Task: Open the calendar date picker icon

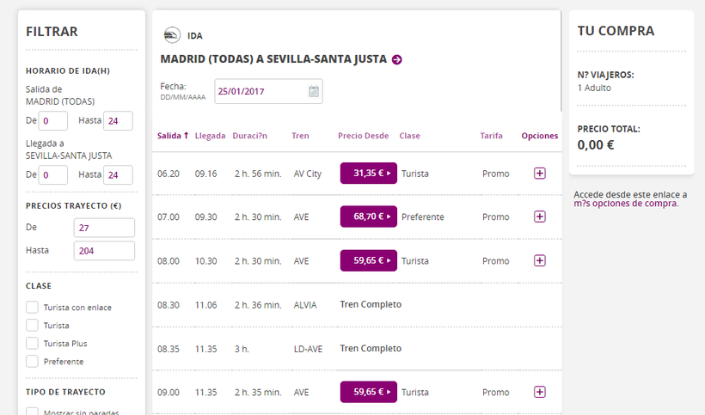Action: pos(314,91)
